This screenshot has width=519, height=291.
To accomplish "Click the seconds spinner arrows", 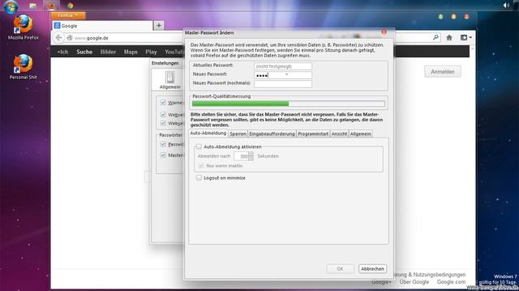I will (x=251, y=156).
